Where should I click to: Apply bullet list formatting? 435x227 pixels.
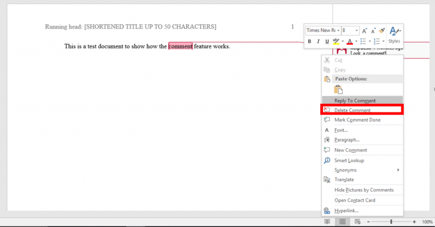click(363, 42)
